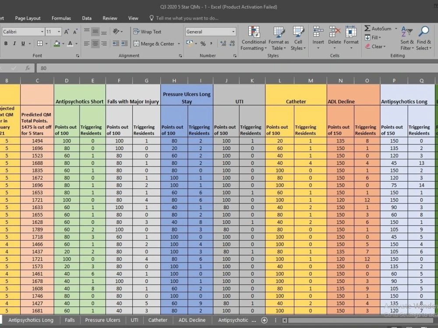Viewport: 438px width, 328px height.
Task: Open text Orientation options
Action: tap(117, 31)
